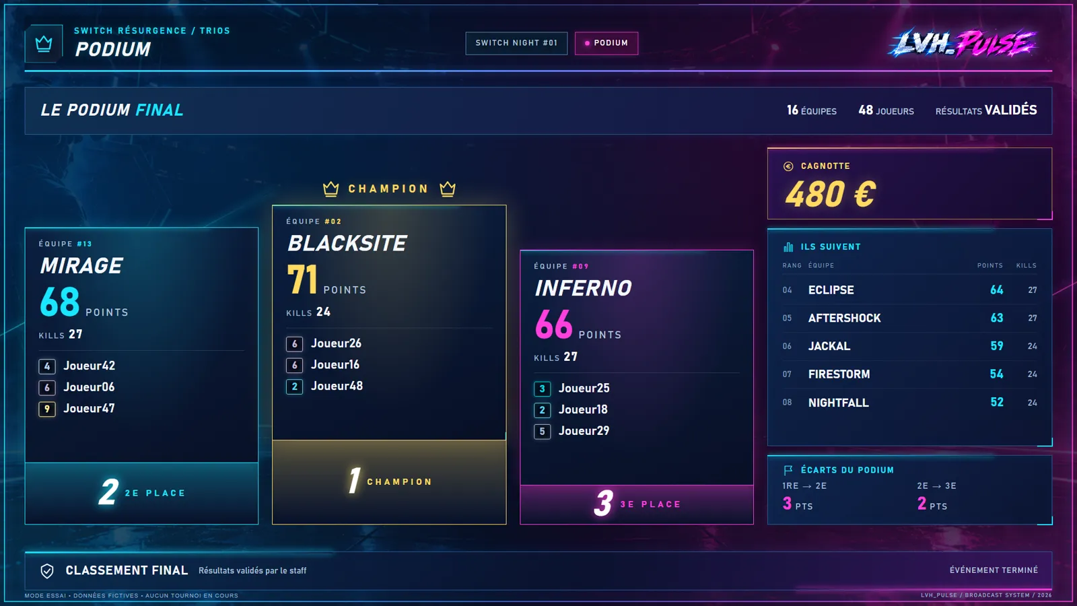The height and width of the screenshot is (606, 1077).
Task: Click the bar chart icon by ILS SUIVENT
Action: pyautogui.click(x=788, y=247)
